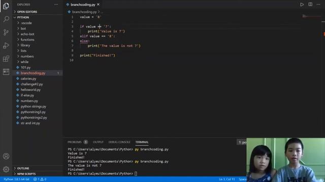Open the helloworld.py file
This screenshot has height=182, width=325.
coord(38,90)
